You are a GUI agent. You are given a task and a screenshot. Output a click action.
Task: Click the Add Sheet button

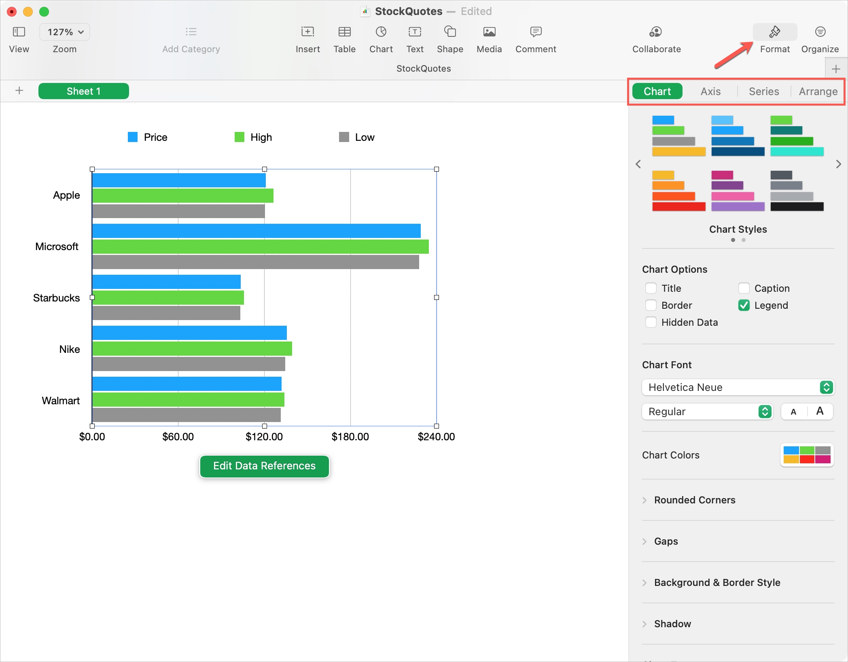point(19,91)
